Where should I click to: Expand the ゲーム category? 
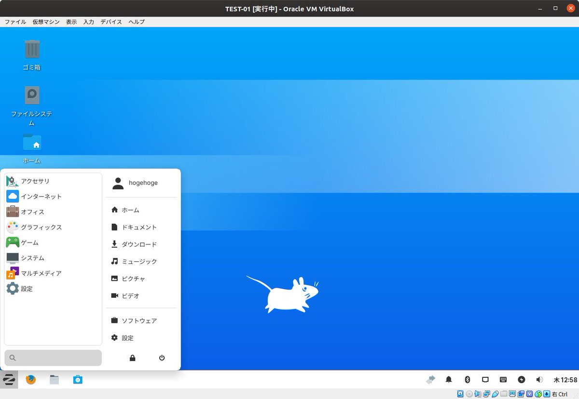(x=53, y=243)
